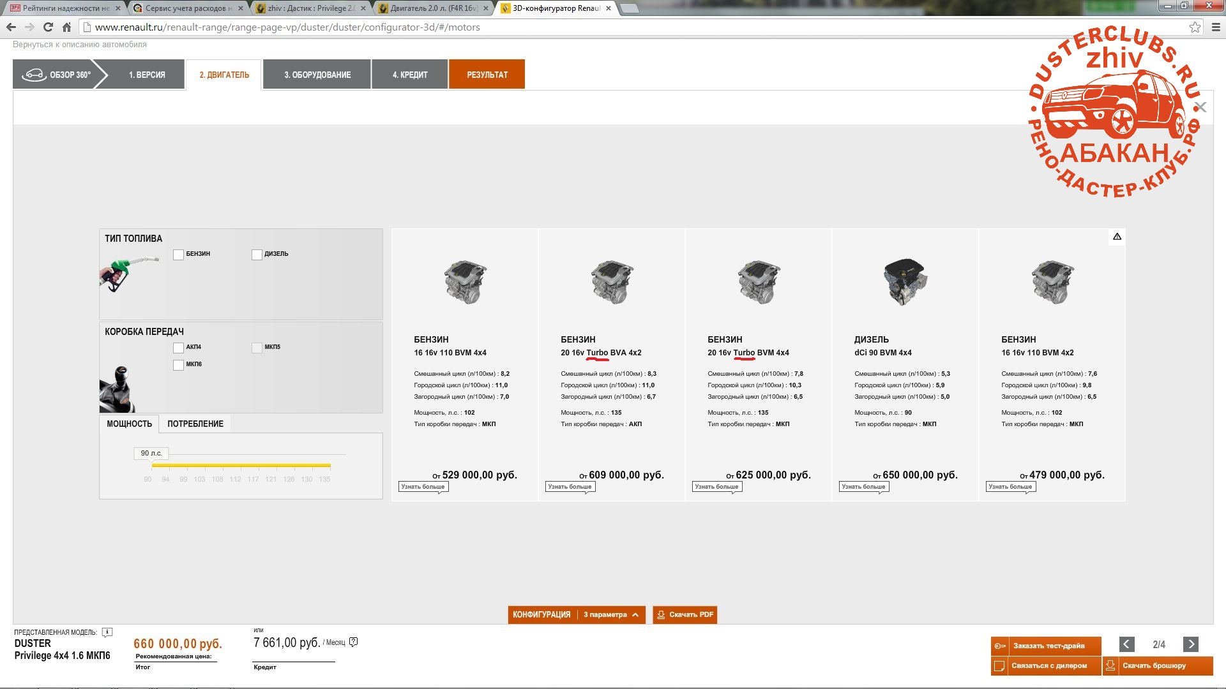This screenshot has width=1226, height=689.
Task: Follow 'Вернуться к описанию автомобиля' link
Action: (80, 45)
